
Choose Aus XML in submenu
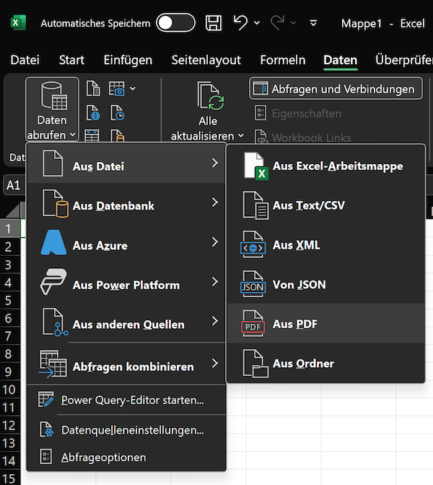pyautogui.click(x=325, y=245)
